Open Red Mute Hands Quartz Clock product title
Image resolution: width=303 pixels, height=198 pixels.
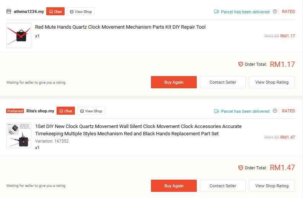click(120, 27)
